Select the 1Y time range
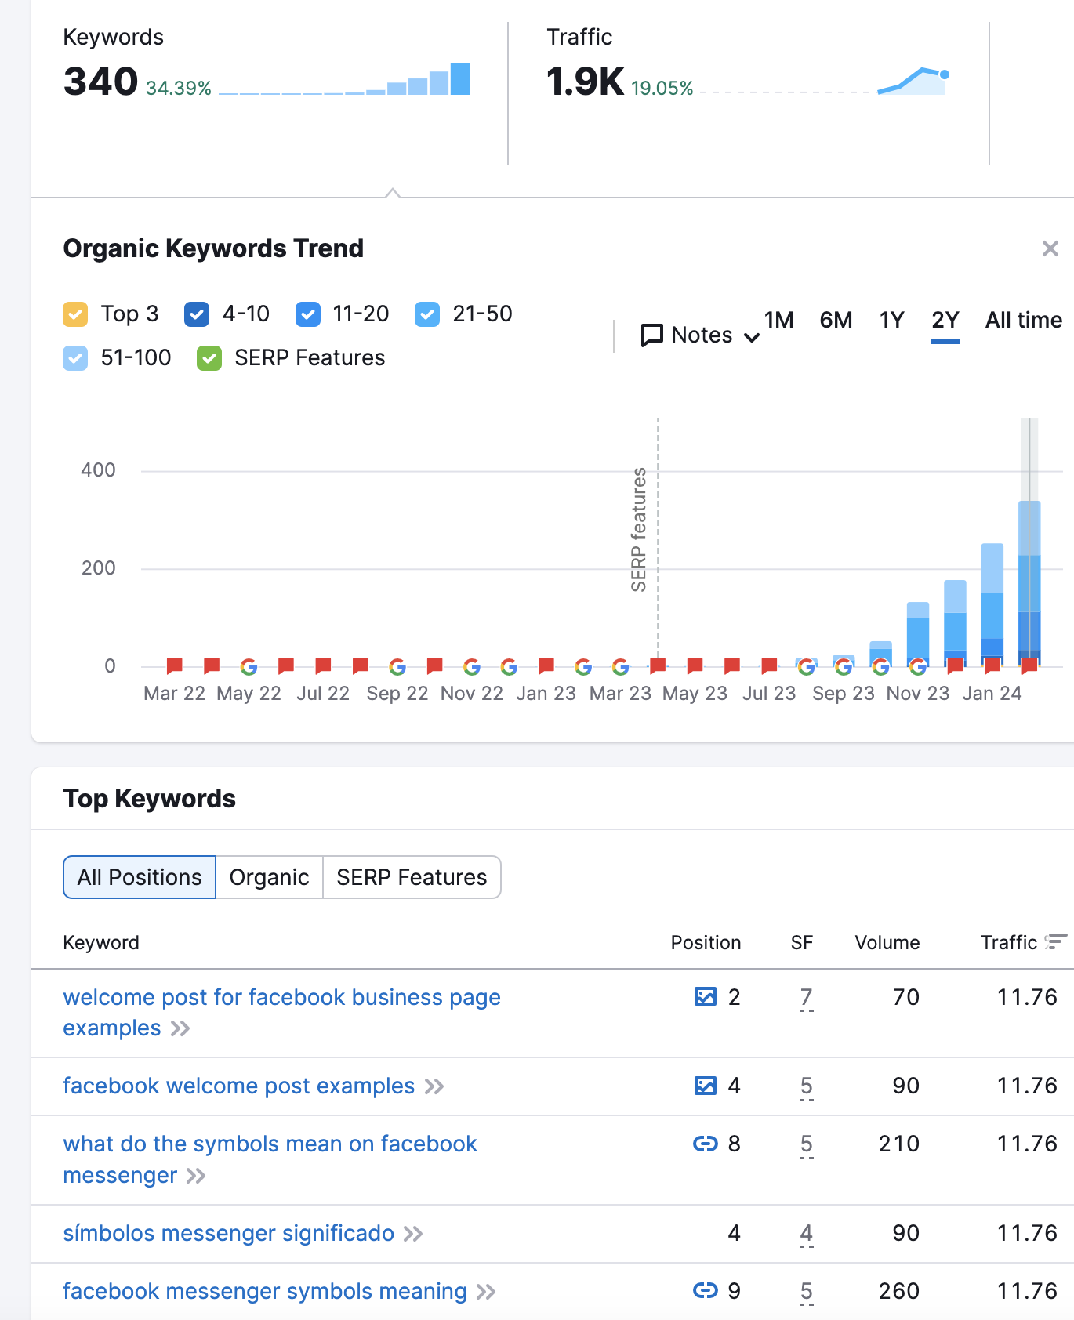Viewport: 1074px width, 1320px height. click(891, 320)
